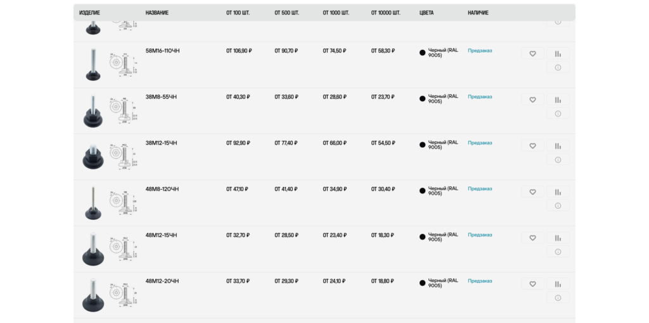Open the technical drawing thumbnail of 38М12-15ЧН

[x=124, y=157]
